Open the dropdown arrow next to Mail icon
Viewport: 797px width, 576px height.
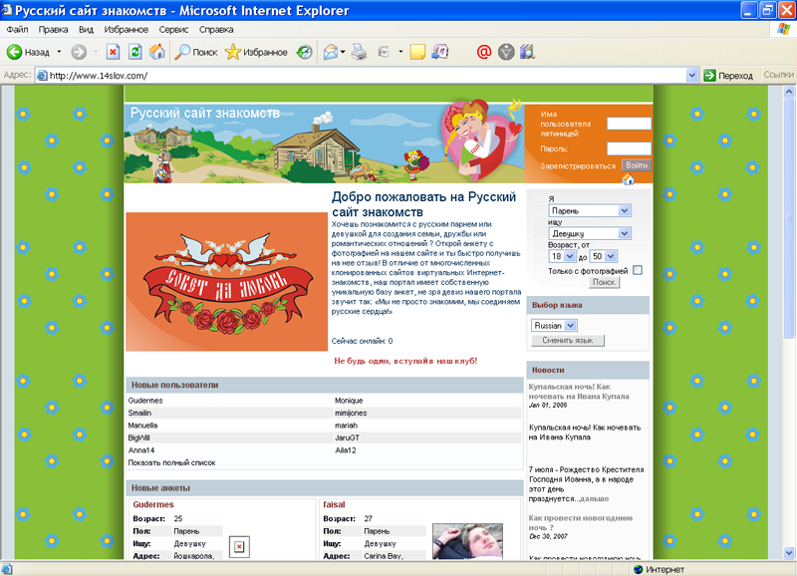[343, 52]
